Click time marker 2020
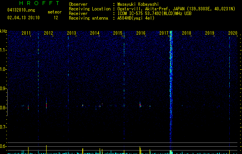 (233, 33)
